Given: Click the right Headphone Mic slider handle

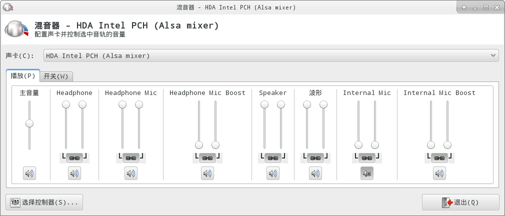Looking at the screenshot, I should click(x=139, y=104).
